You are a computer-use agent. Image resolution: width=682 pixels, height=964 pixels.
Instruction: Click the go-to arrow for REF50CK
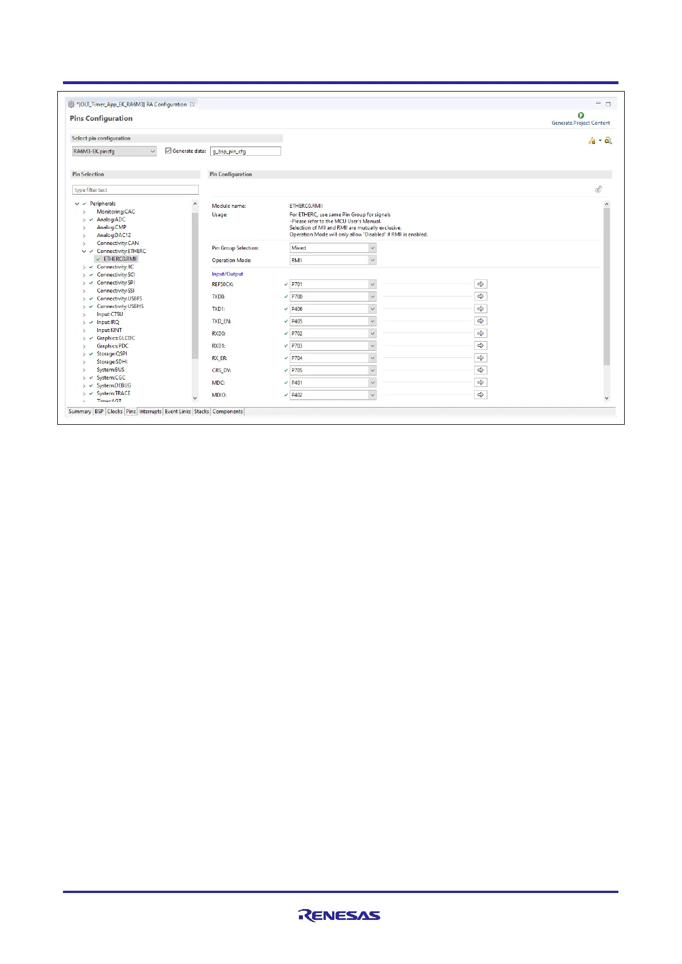click(480, 284)
